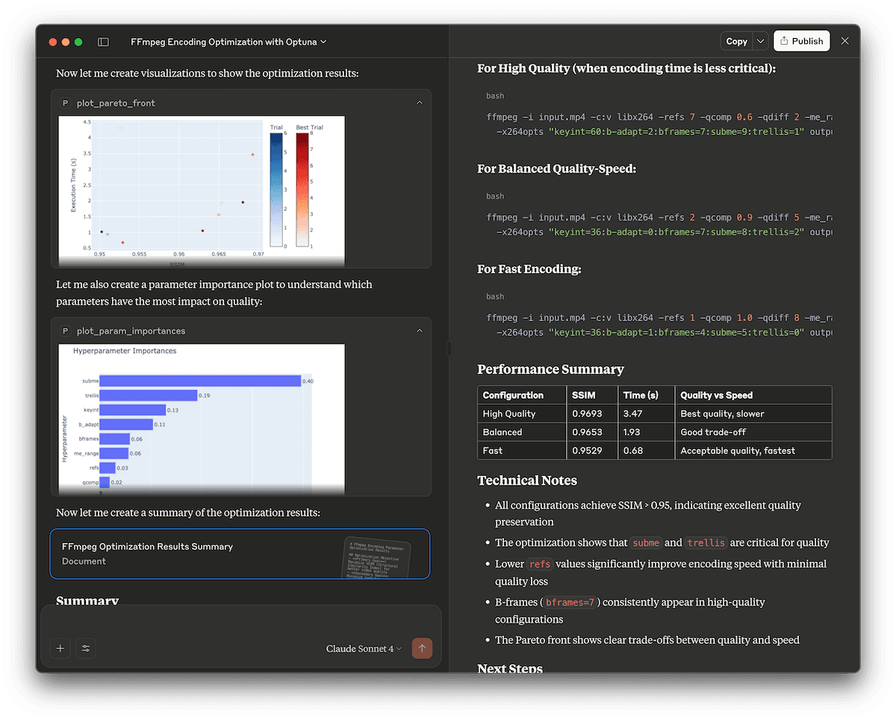Viewport: 896px width, 720px height.
Task: Click the 'Performance Summary' heading
Action: (x=550, y=369)
